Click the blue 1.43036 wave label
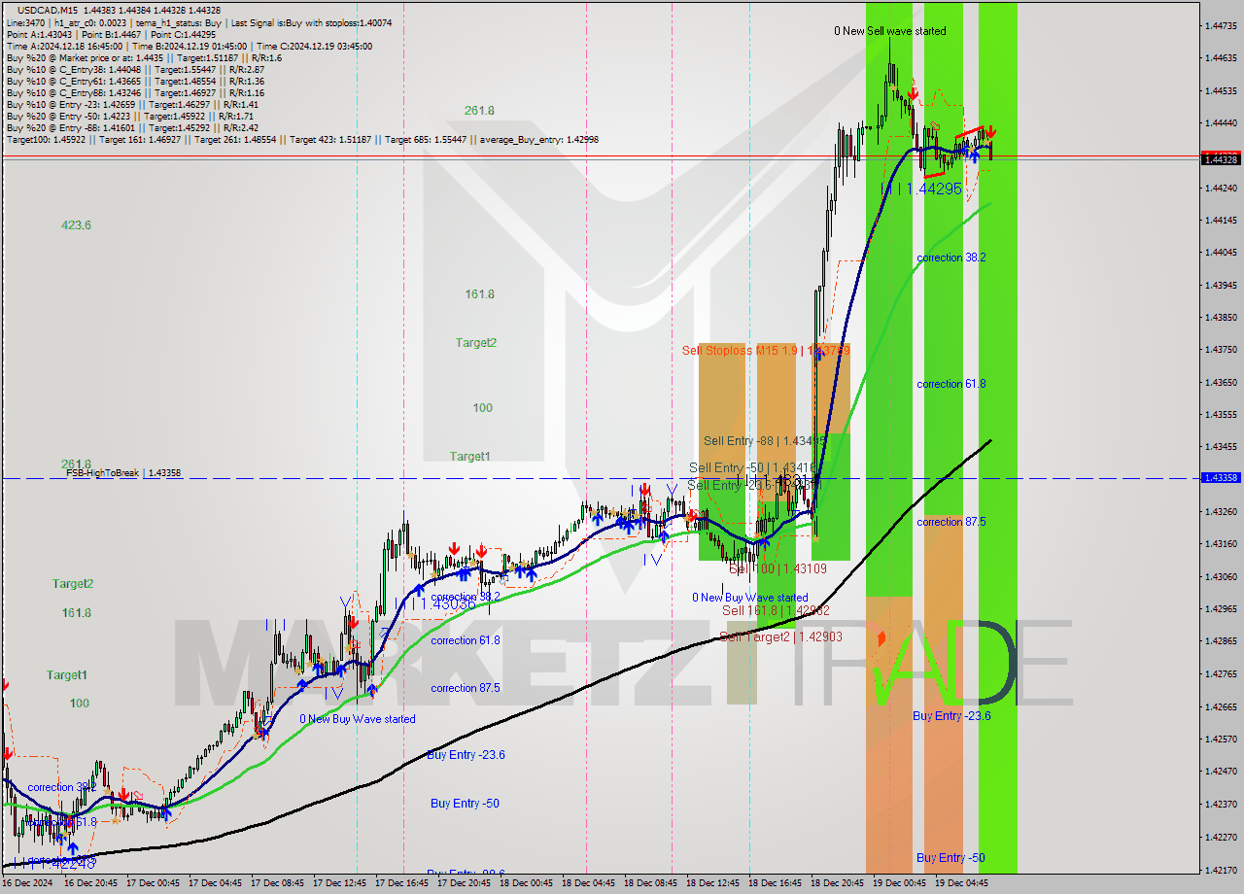This screenshot has width=1244, height=894. [448, 604]
